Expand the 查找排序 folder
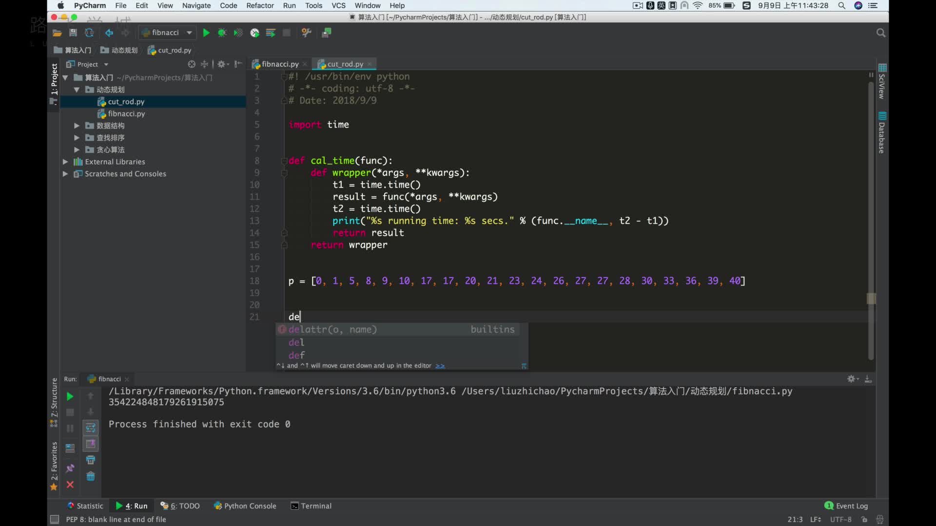 (77, 138)
